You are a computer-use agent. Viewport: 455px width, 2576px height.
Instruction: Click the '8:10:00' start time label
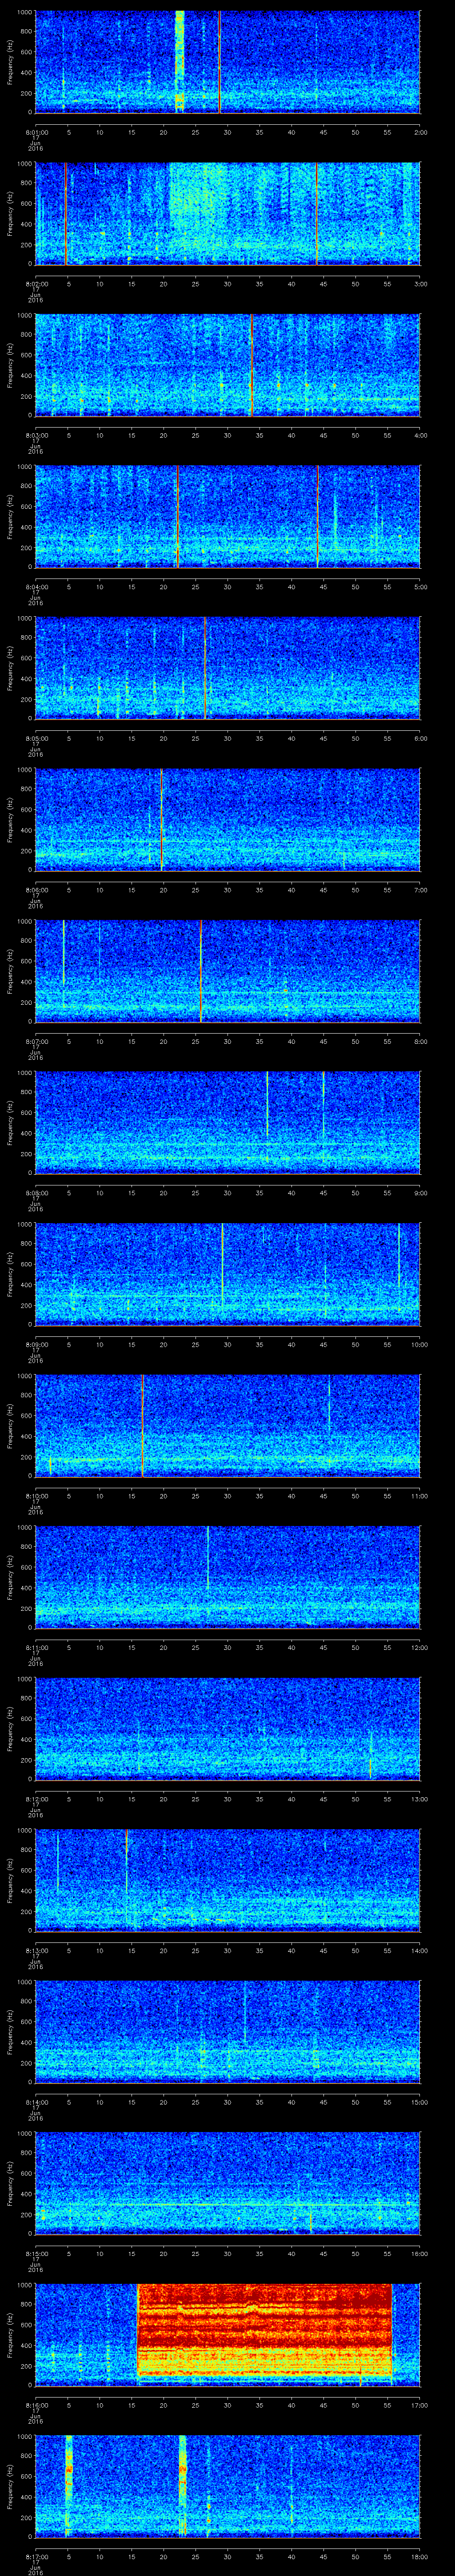click(36, 1496)
